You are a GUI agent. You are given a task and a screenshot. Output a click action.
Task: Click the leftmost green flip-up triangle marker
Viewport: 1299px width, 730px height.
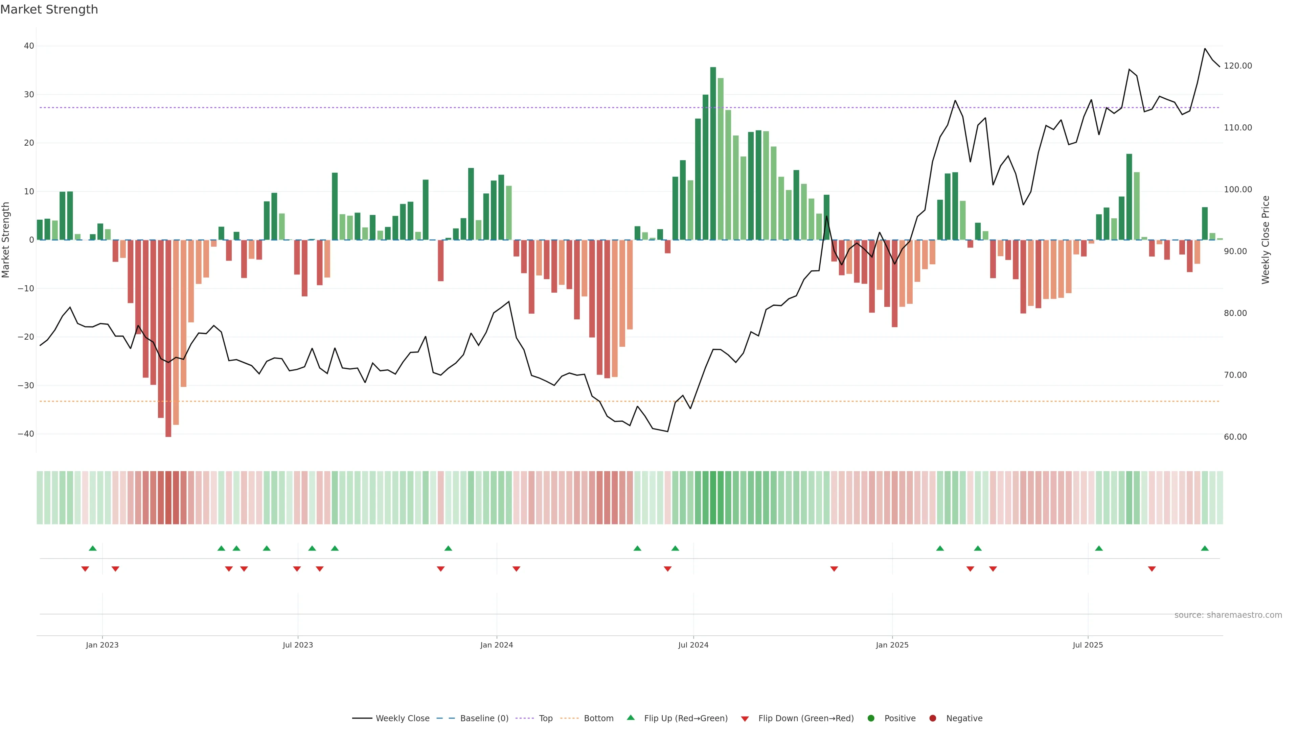[x=93, y=548]
